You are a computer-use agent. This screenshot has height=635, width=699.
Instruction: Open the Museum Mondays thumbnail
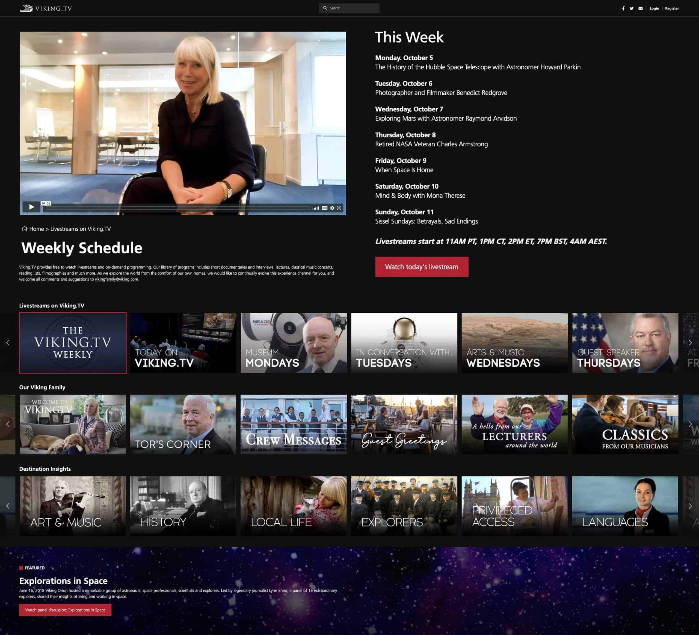(293, 343)
